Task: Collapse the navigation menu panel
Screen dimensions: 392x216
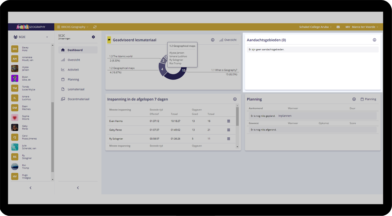Action: pos(78,188)
